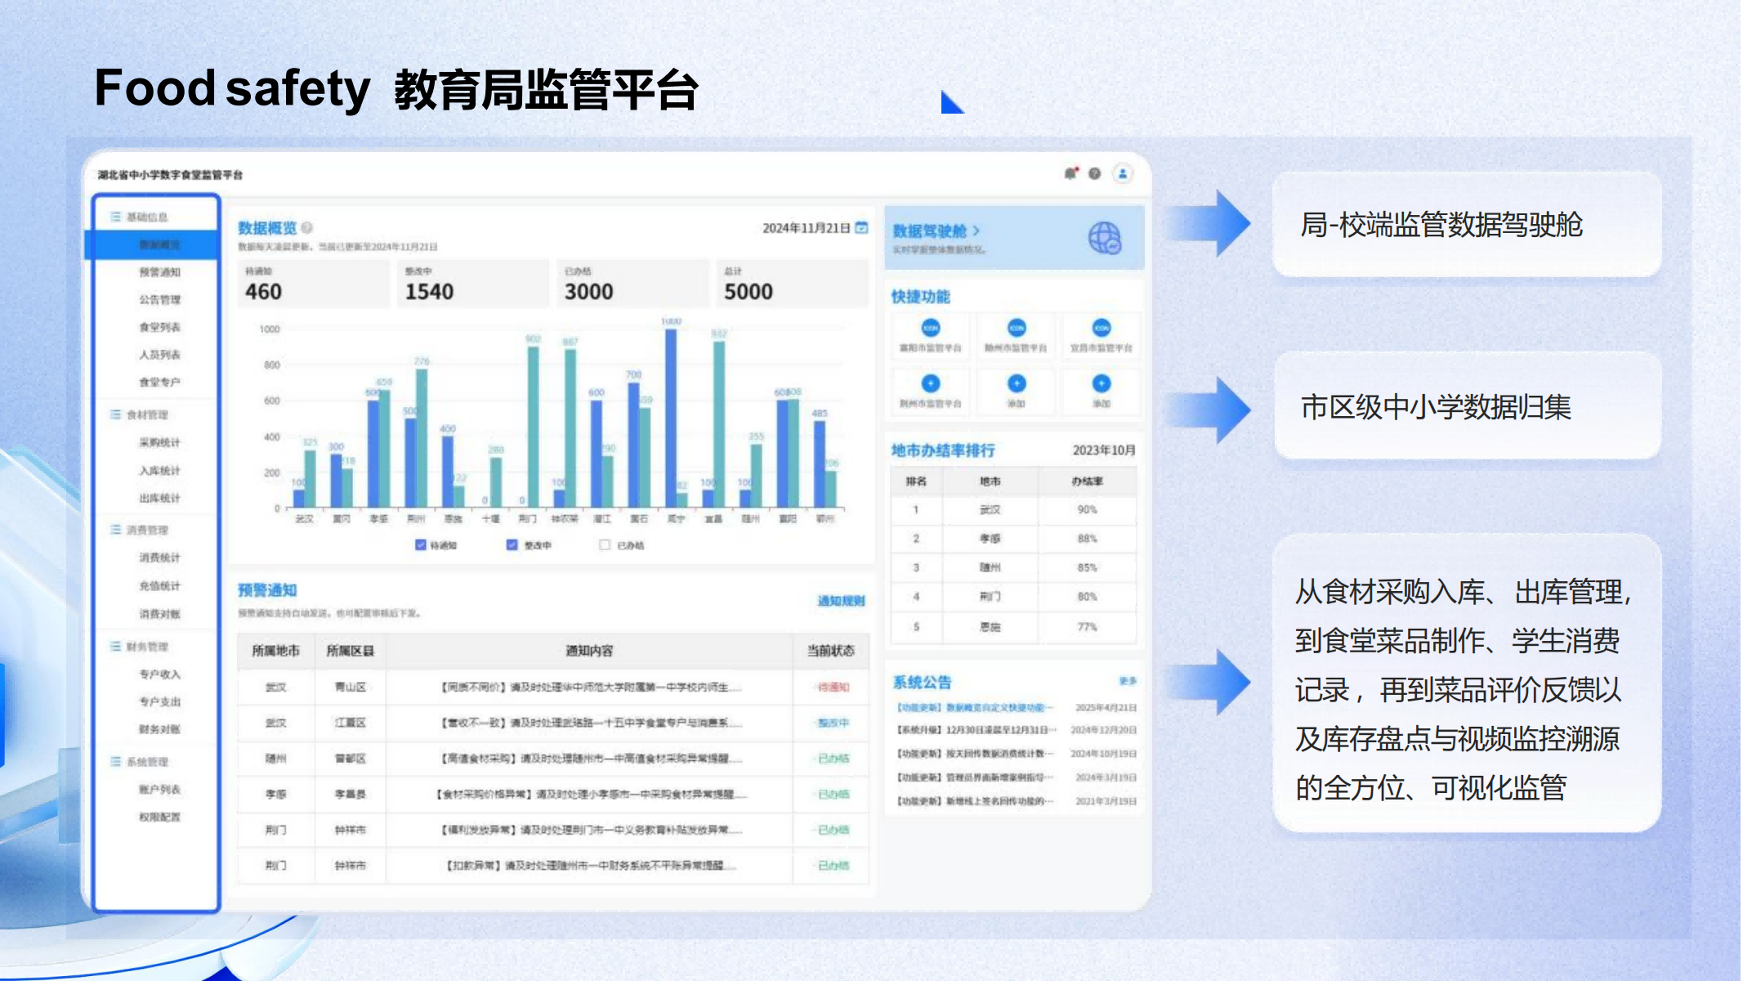Click the tallest blue chart bar
1743x981 pixels.
pyautogui.click(x=671, y=417)
